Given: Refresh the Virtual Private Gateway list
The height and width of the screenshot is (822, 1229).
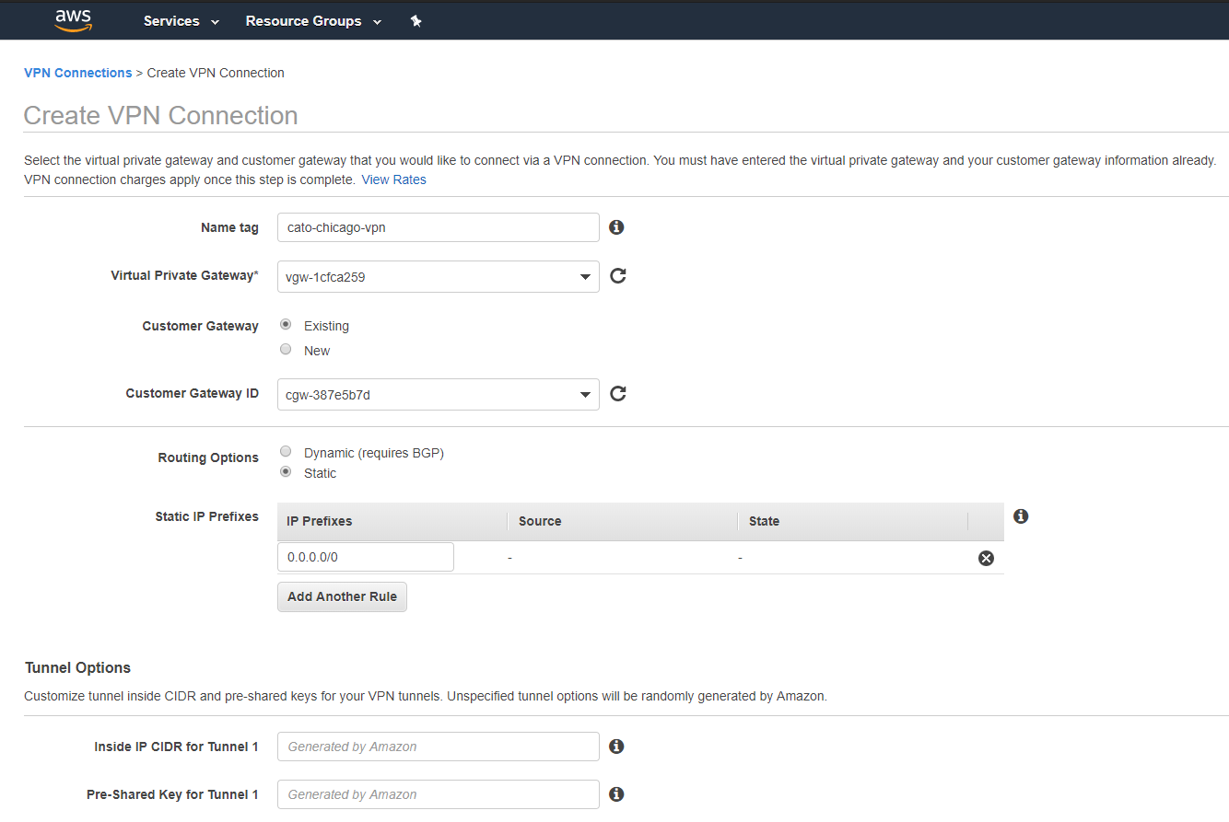Looking at the screenshot, I should [x=618, y=276].
